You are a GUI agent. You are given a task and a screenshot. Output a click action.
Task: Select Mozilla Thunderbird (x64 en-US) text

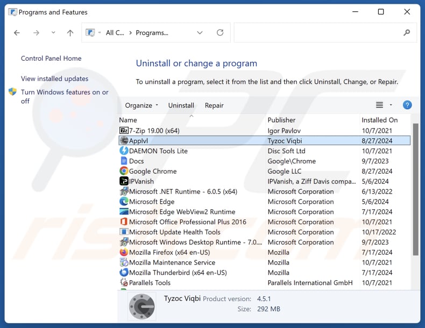point(178,273)
